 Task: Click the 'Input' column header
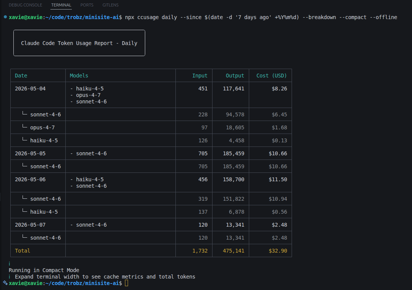pyautogui.click(x=200, y=76)
